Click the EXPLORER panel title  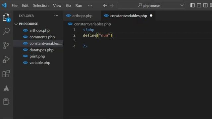coord(26,16)
